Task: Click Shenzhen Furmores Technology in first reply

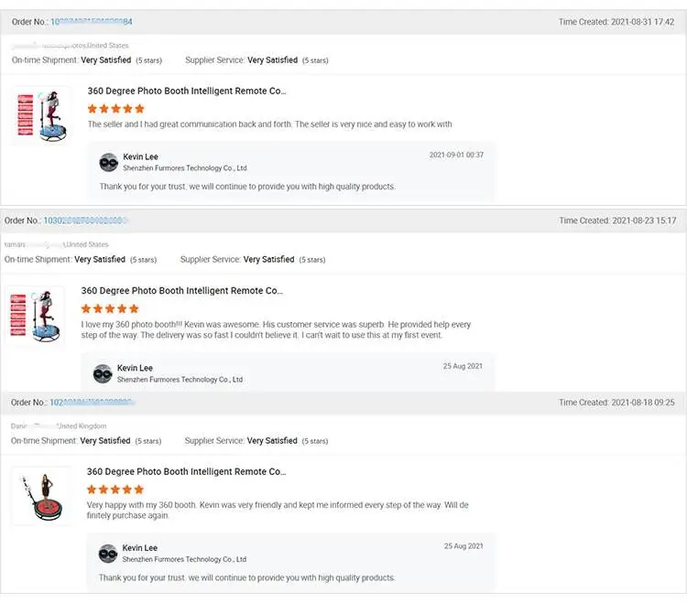Action: click(x=185, y=168)
